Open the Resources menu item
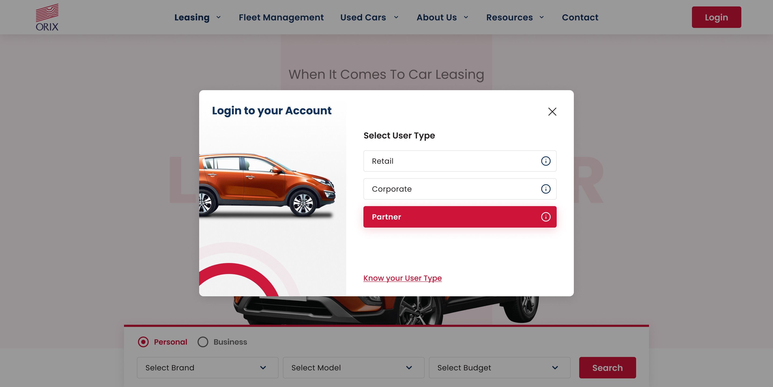 pyautogui.click(x=509, y=17)
